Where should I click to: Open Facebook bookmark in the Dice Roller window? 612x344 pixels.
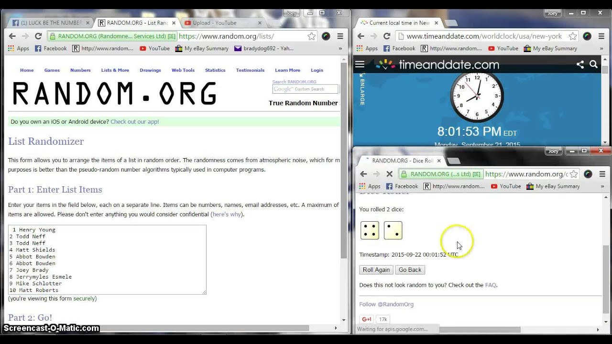401,186
